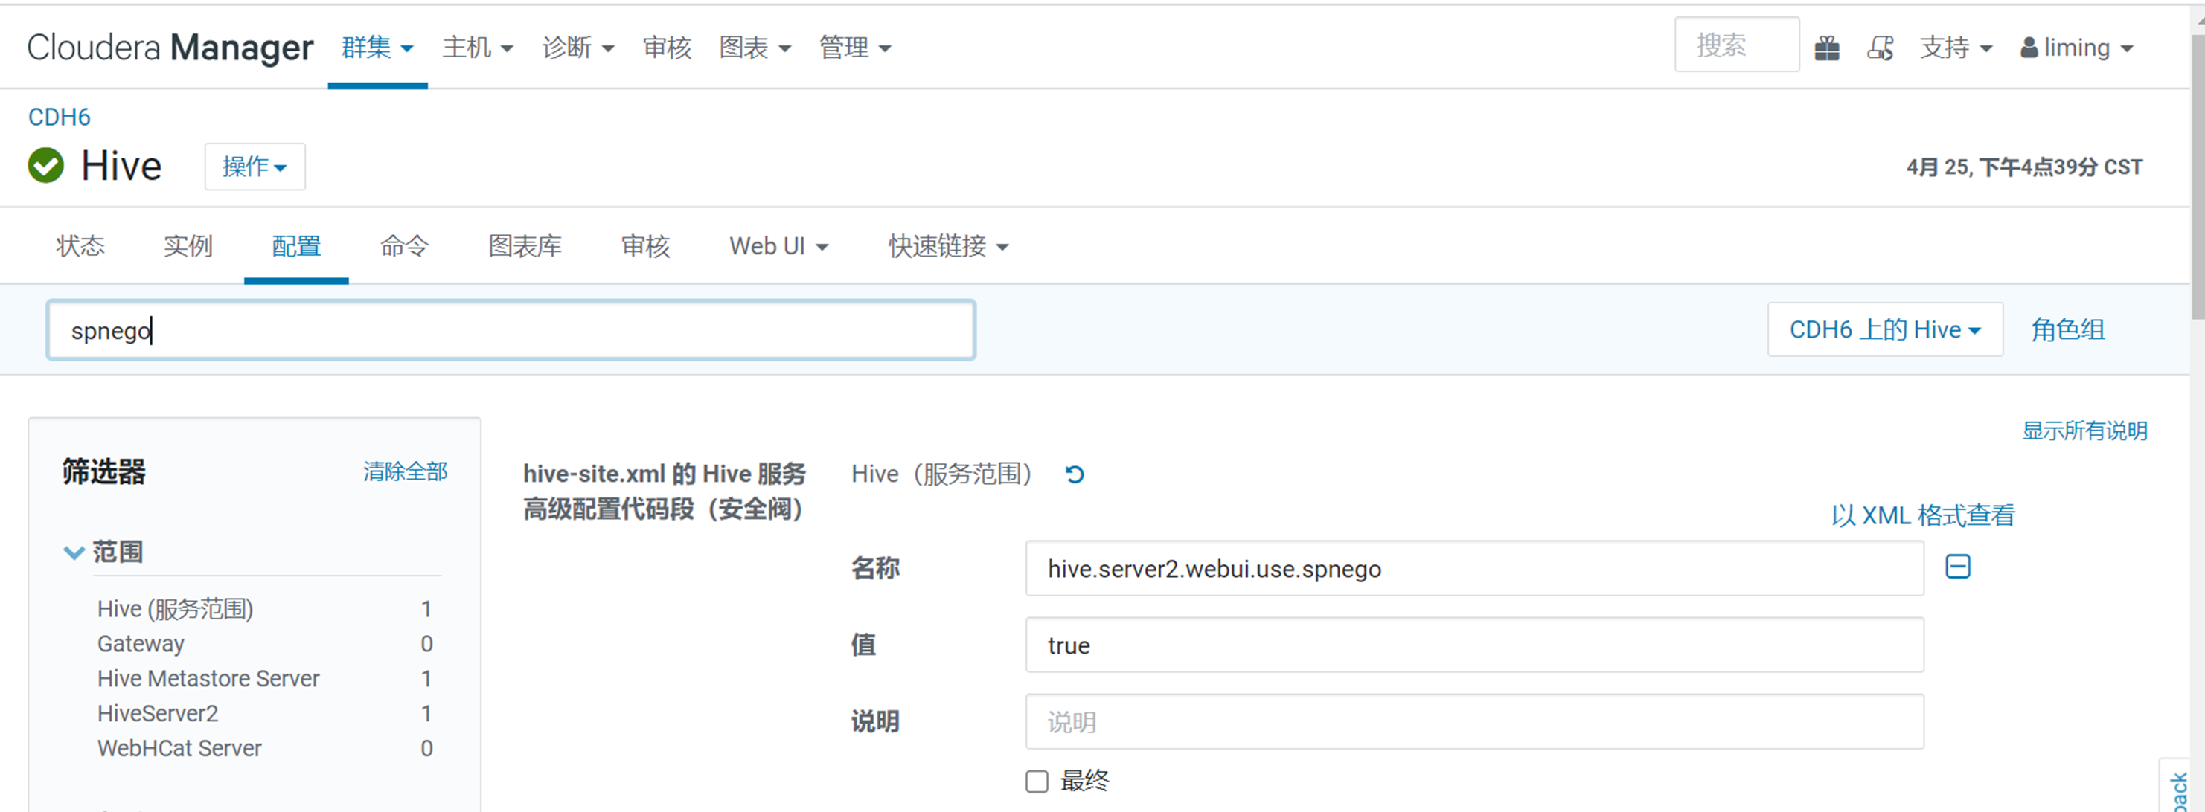Viewport: 2205px width, 812px height.
Task: Click 清除全部 to clear filters
Action: tap(405, 471)
